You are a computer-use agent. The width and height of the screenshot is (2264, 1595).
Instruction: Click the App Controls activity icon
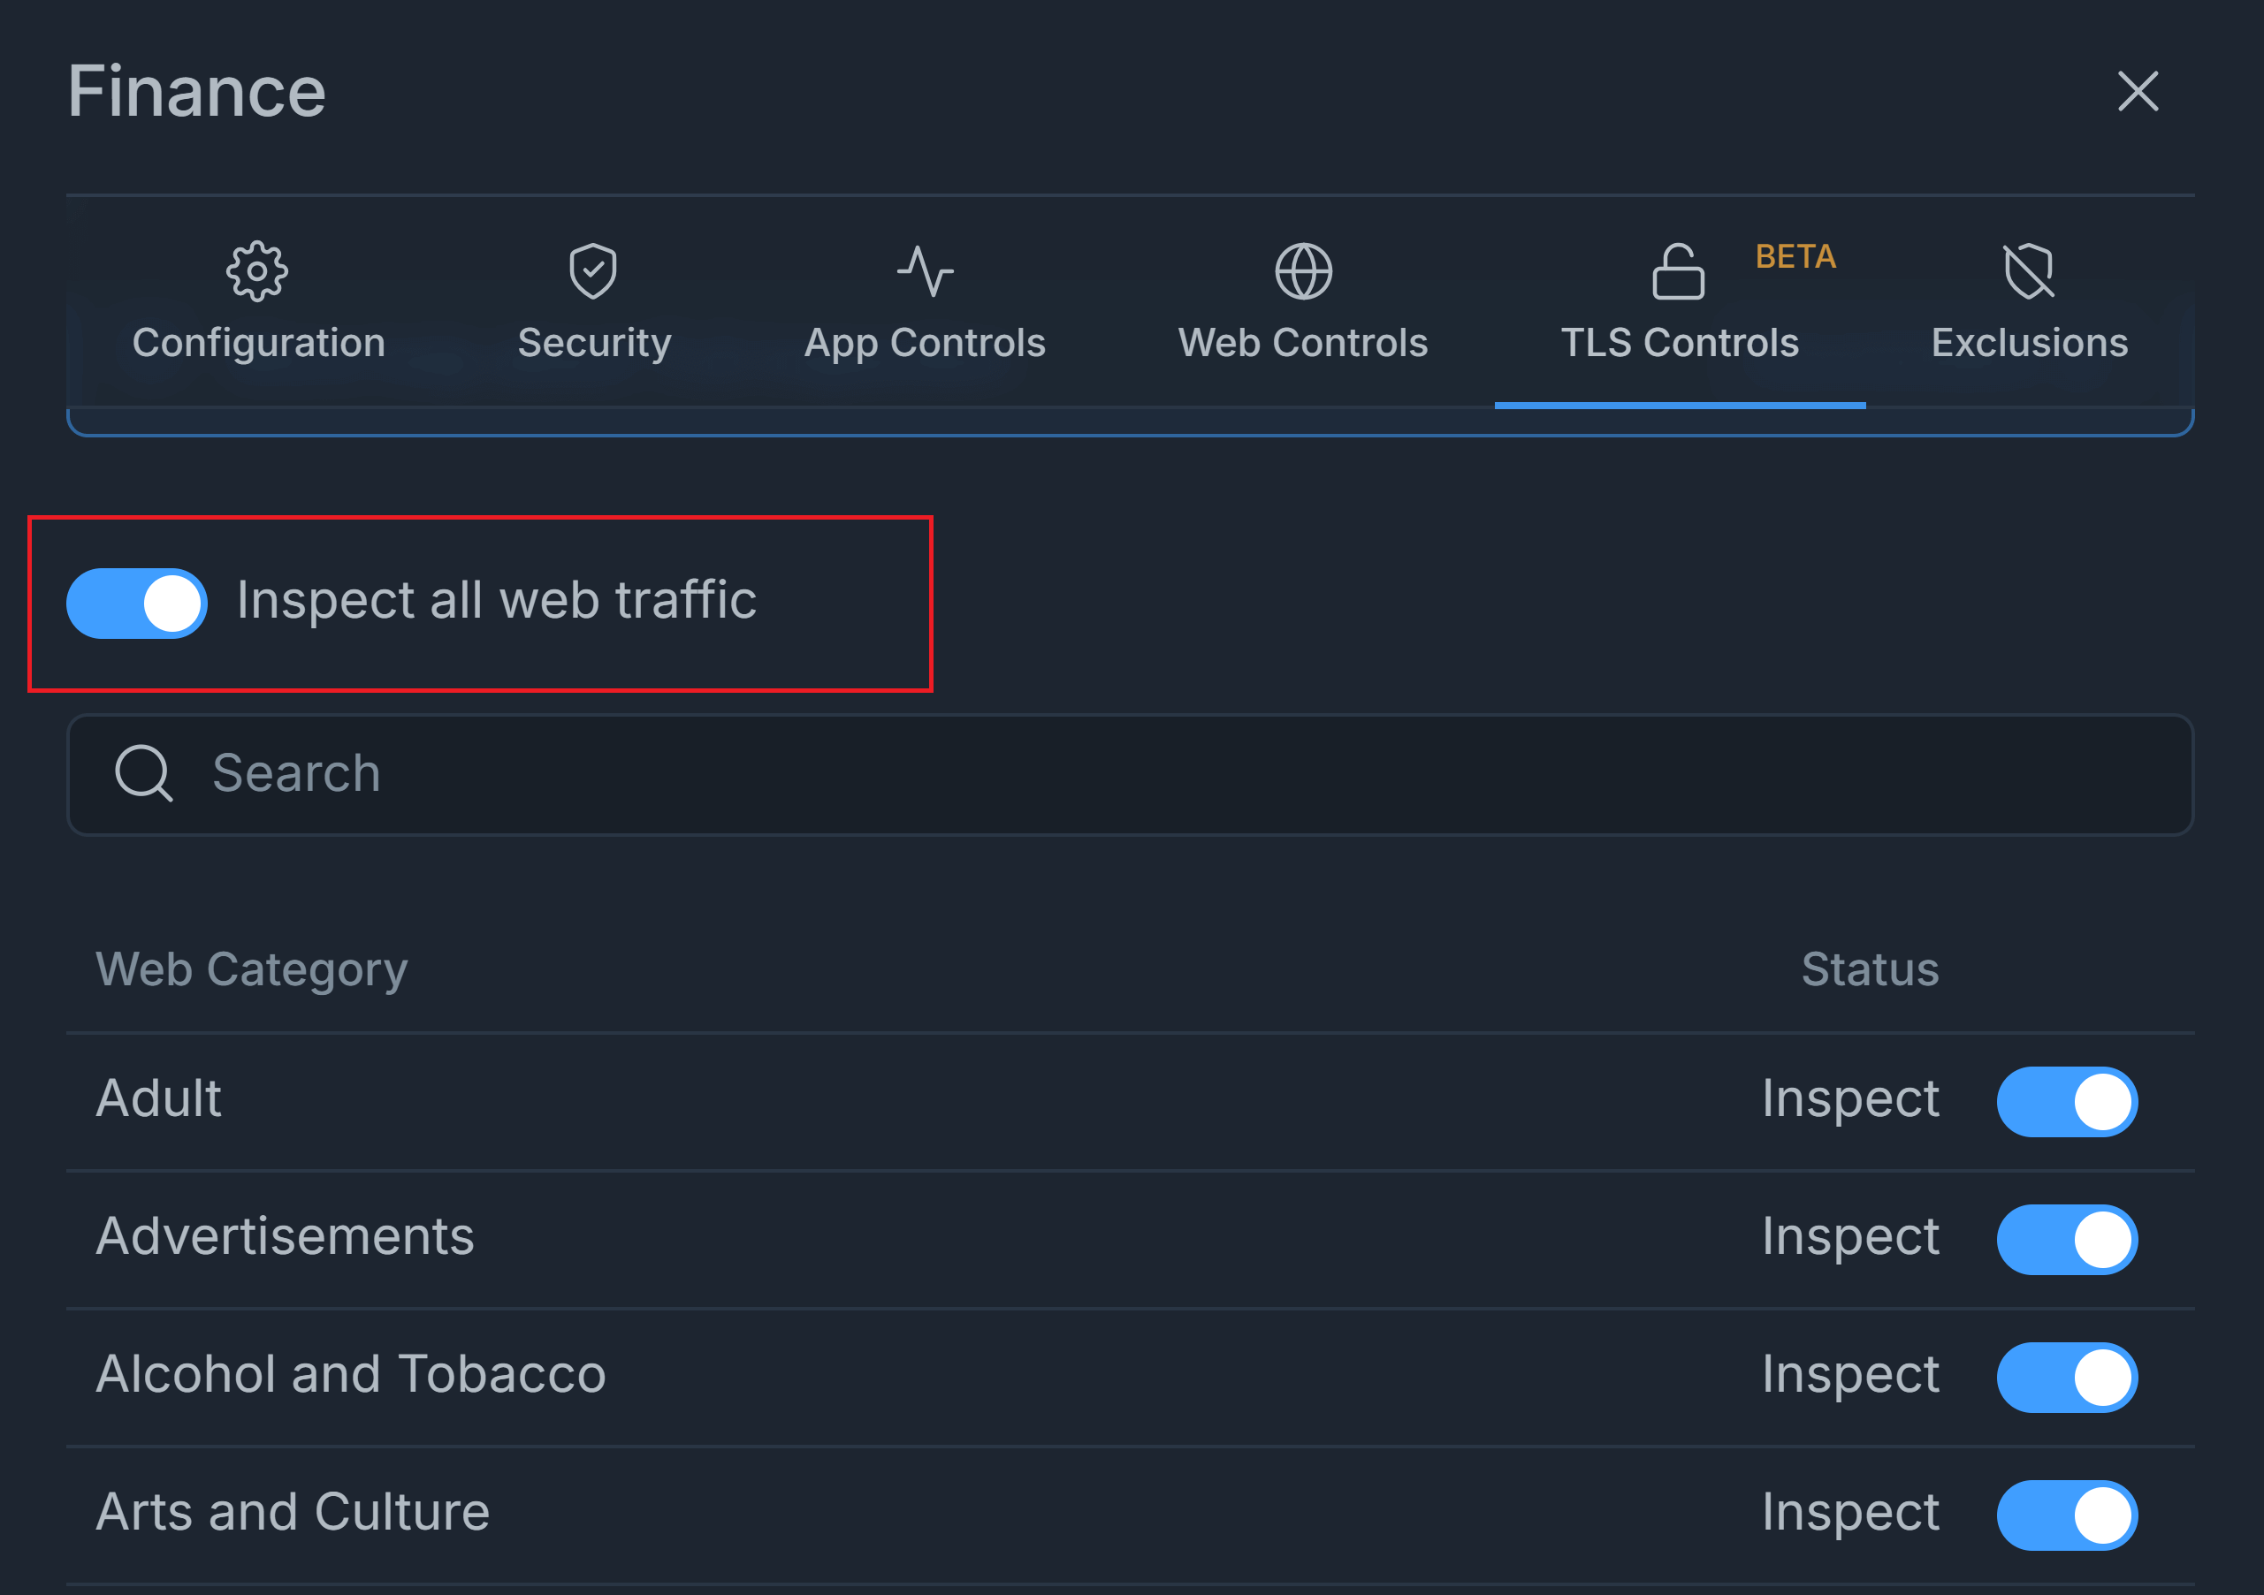[x=924, y=271]
